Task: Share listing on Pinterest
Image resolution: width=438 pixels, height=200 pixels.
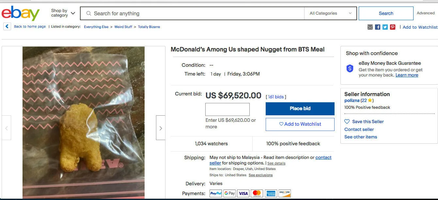Action: pos(393,27)
